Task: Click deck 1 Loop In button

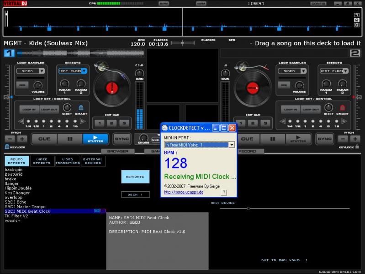Action: pos(29,110)
